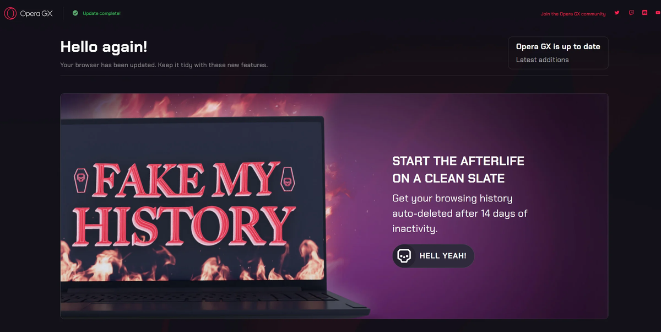Open the Opera GX Discord server

click(645, 13)
